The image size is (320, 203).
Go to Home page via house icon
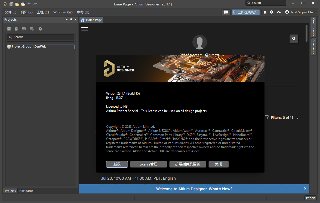[x=265, y=12]
